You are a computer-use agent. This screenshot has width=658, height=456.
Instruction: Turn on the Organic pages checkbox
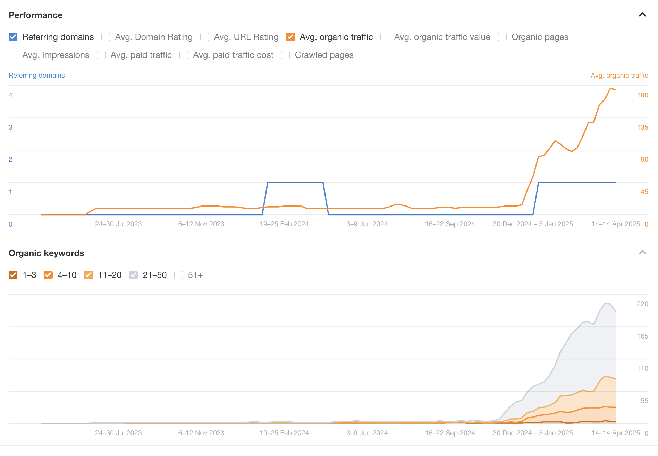pyautogui.click(x=502, y=37)
